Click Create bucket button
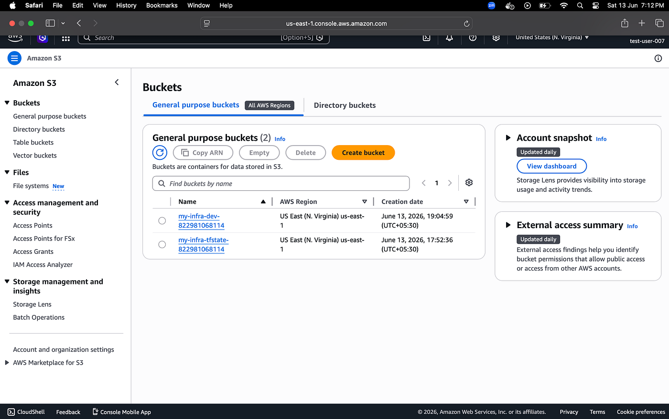This screenshot has width=669, height=419. coord(363,153)
